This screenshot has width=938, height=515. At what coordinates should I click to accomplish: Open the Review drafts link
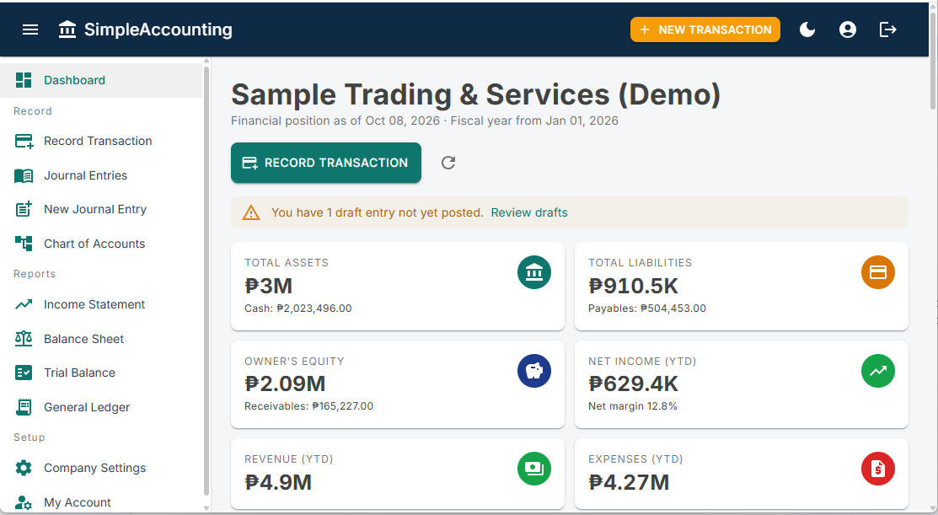pyautogui.click(x=529, y=212)
